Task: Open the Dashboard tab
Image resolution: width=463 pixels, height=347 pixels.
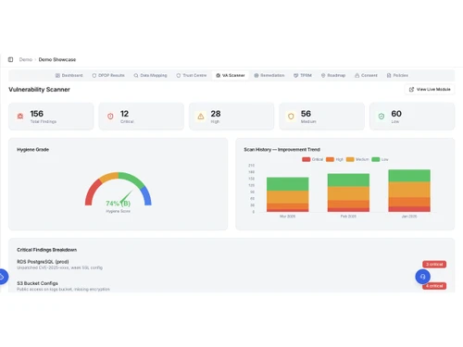Action: [x=69, y=75]
